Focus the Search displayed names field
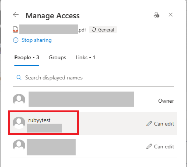 point(93,78)
